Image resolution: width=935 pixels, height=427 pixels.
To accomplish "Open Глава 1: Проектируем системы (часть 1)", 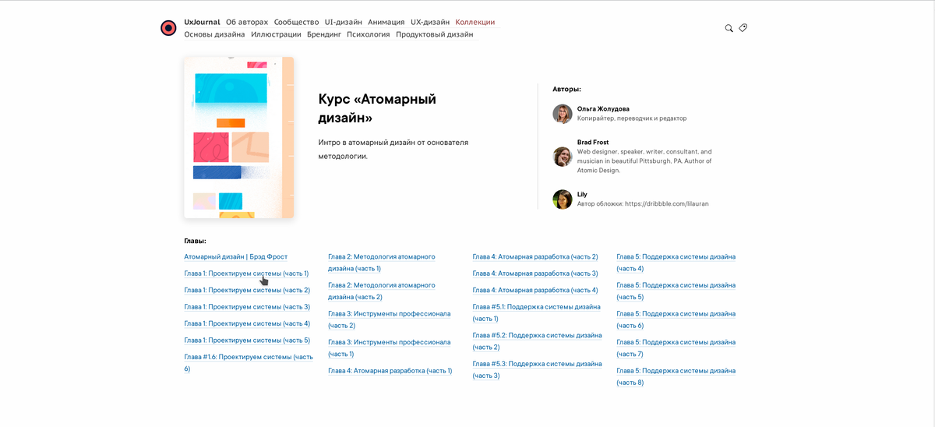I will [246, 273].
